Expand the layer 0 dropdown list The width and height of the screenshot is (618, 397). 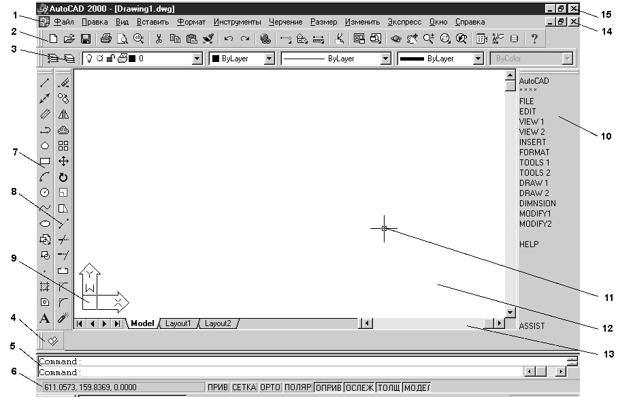197,59
